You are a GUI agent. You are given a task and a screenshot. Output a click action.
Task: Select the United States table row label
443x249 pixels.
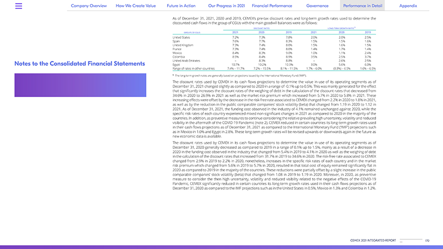pyautogui.click(x=181, y=37)
